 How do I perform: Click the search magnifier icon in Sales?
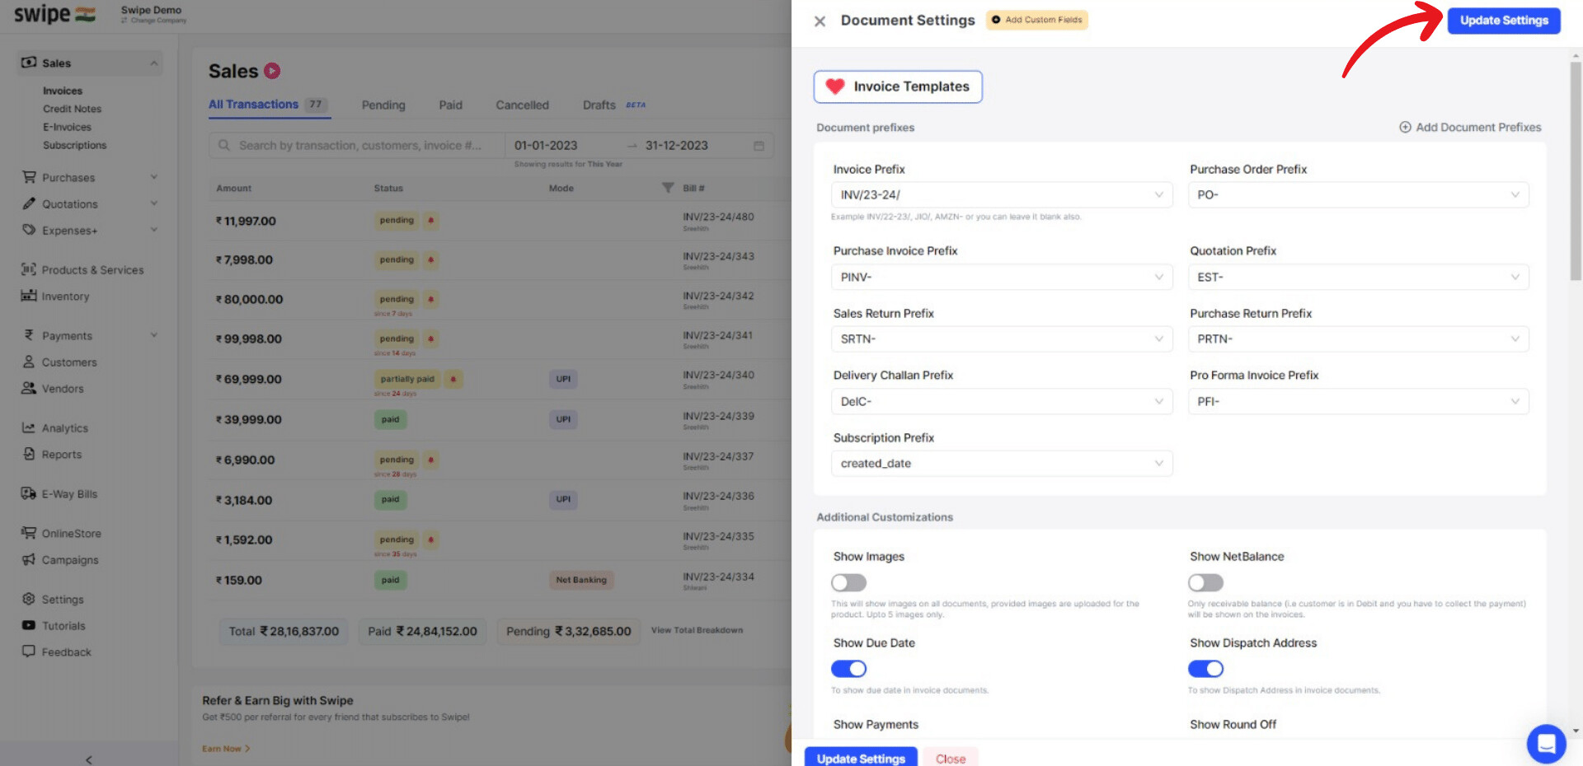224,145
